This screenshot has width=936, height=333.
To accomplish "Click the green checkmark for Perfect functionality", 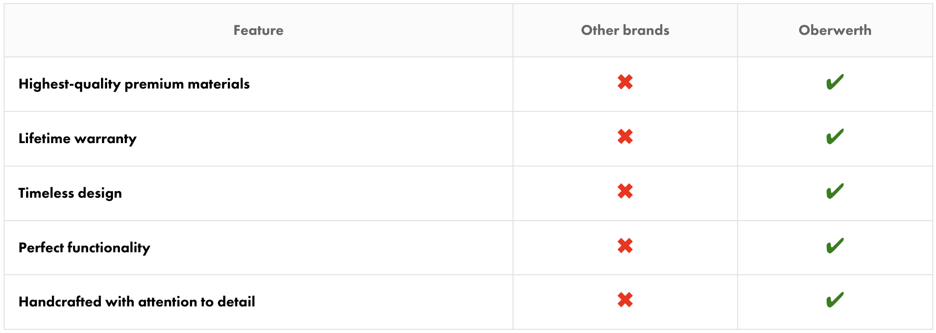I will tap(835, 246).
